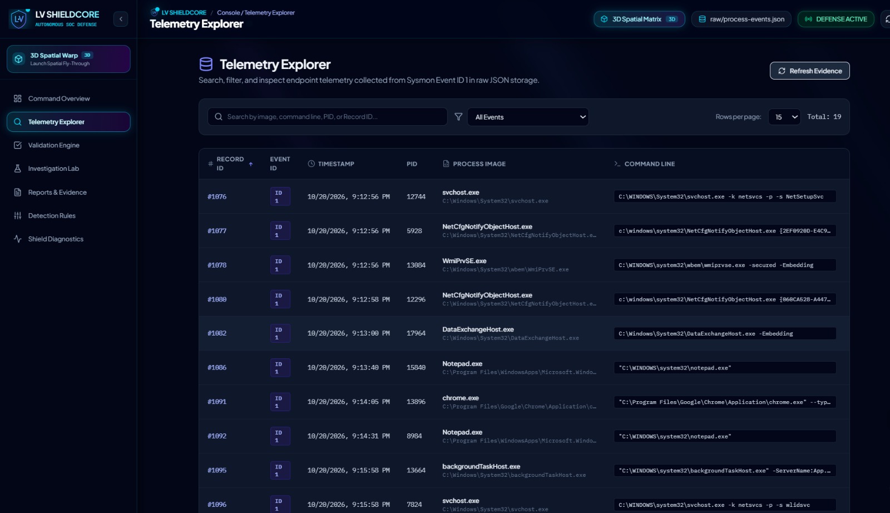
Task: Click event ID badge of record #1082
Action: point(280,333)
